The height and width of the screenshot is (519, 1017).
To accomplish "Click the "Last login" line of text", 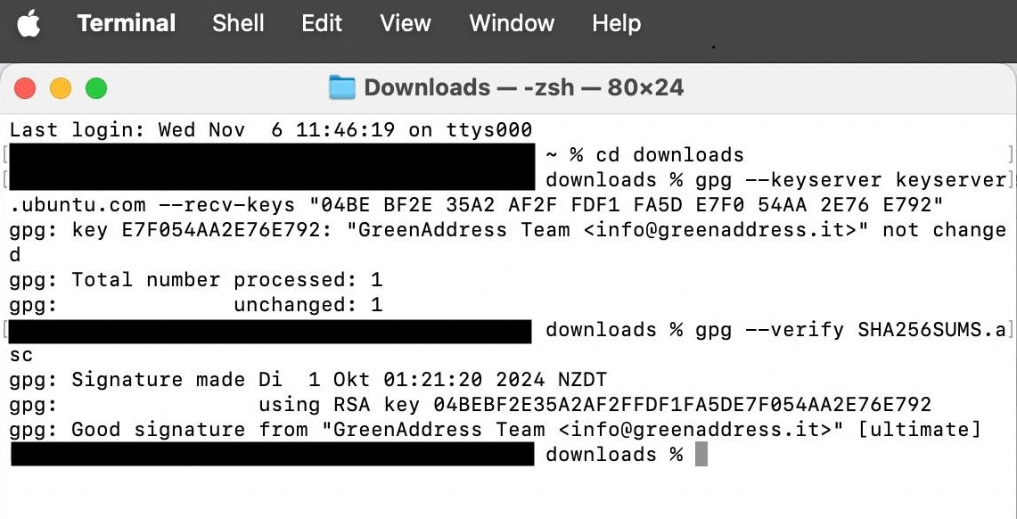I will pos(271,130).
